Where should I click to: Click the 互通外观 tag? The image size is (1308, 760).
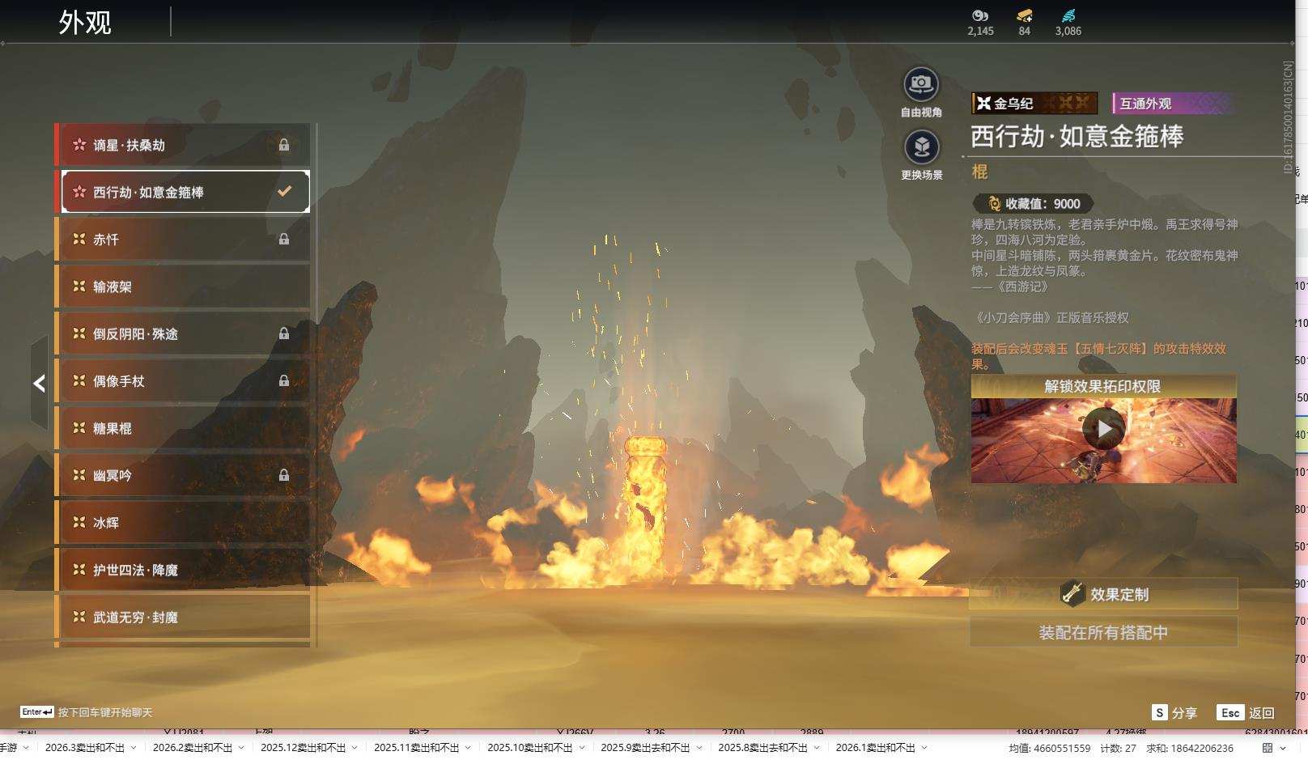coord(1172,104)
